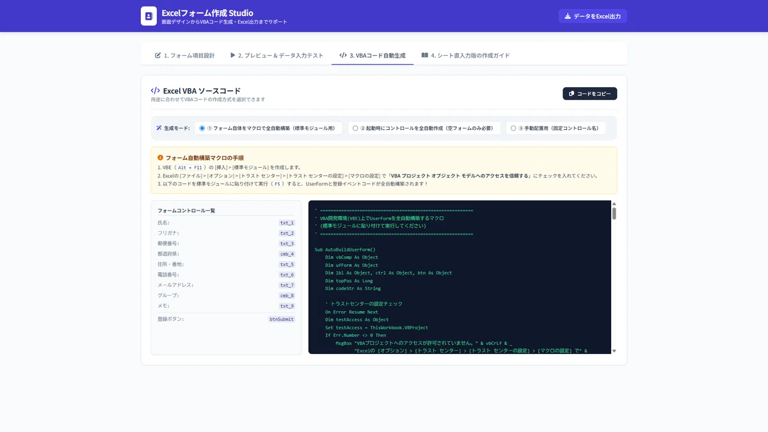Click the 登録ボタン label in control list
Screen dimensions: 768x432
(x=170, y=319)
